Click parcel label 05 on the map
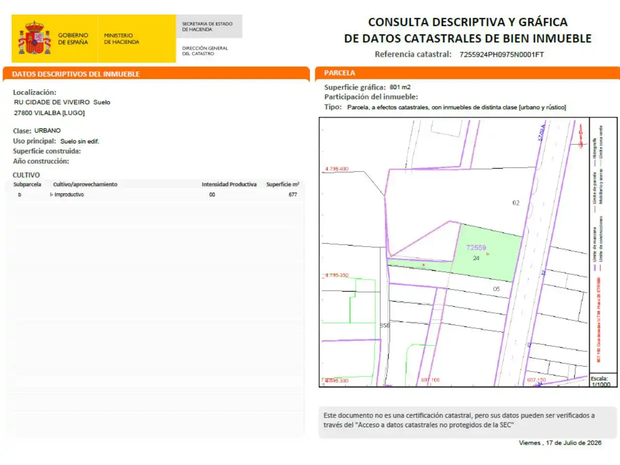The width and height of the screenshot is (620, 465). [496, 289]
